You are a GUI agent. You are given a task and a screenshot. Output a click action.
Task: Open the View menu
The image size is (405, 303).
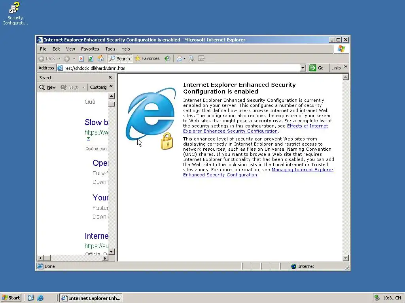pos(70,49)
